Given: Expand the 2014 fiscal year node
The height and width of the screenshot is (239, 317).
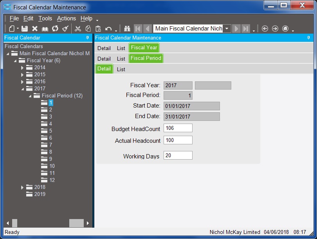Looking at the screenshot, I should 22,68.
